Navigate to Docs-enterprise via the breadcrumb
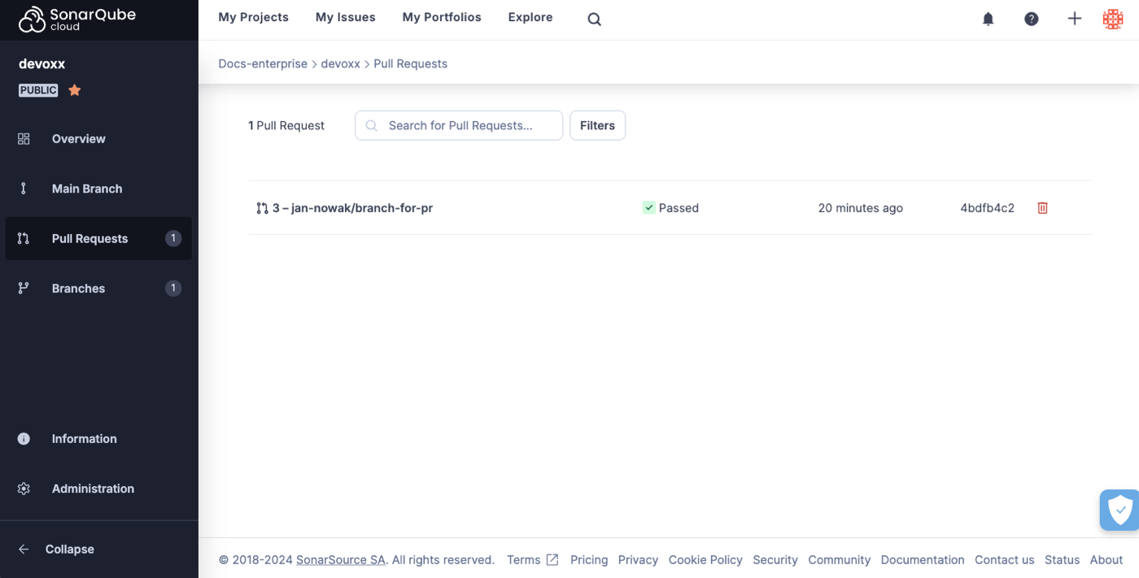 (x=263, y=63)
